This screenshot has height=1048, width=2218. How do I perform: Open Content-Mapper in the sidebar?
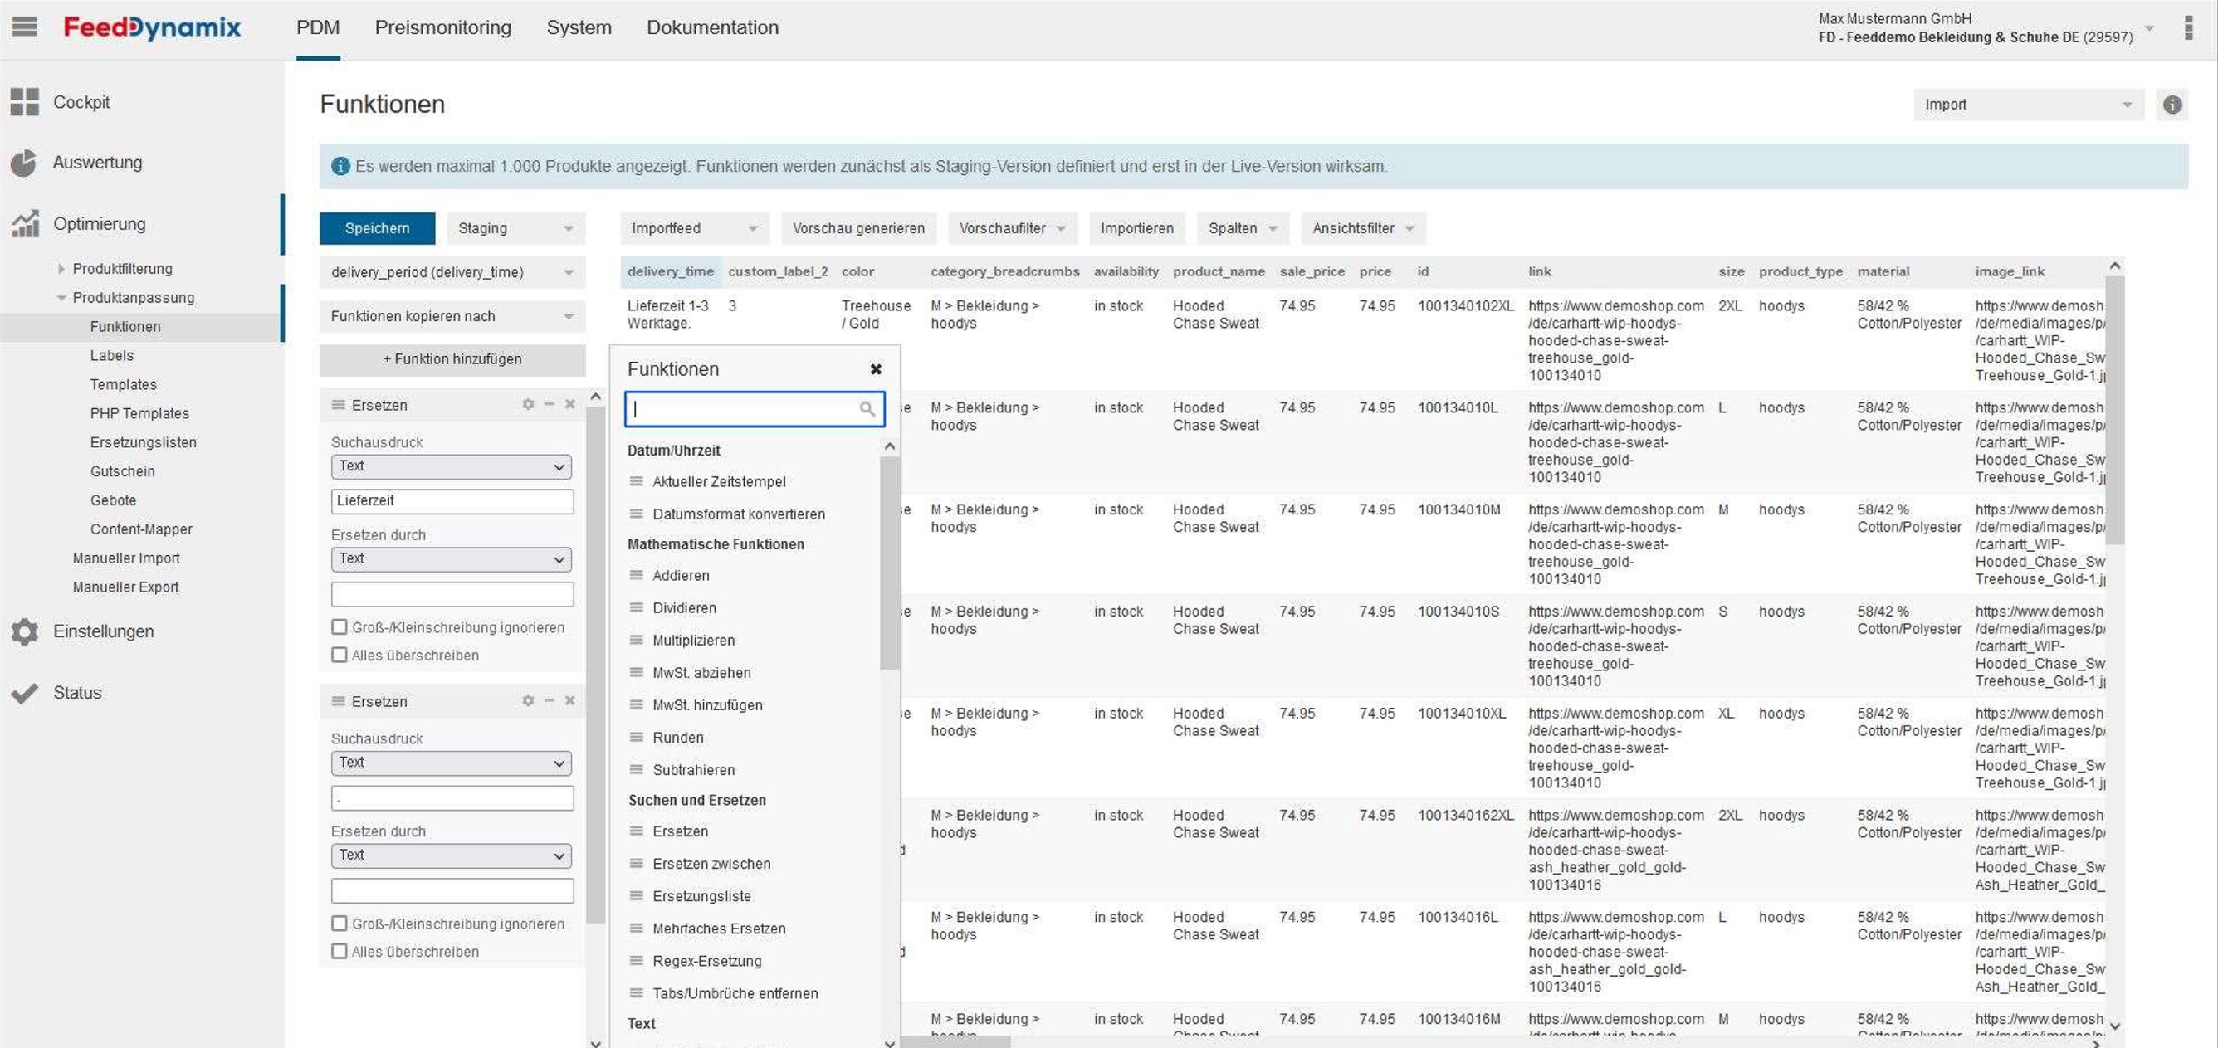pyautogui.click(x=141, y=529)
